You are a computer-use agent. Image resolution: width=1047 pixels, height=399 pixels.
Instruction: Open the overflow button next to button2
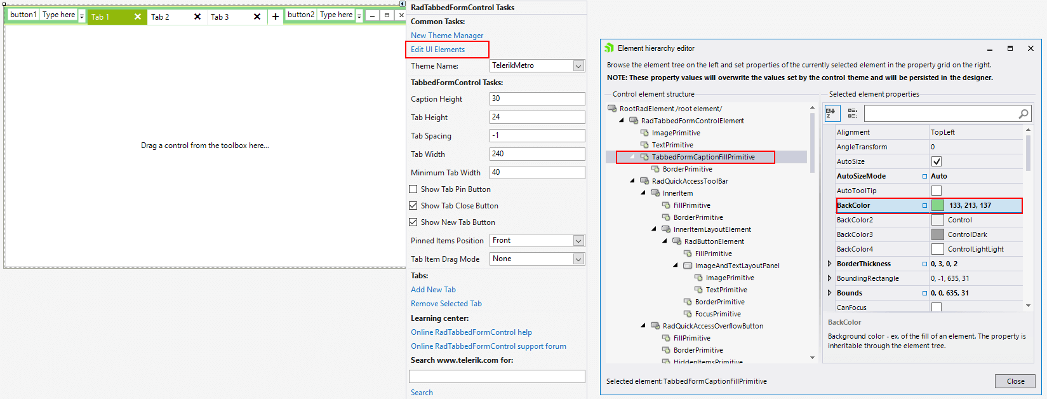point(359,15)
